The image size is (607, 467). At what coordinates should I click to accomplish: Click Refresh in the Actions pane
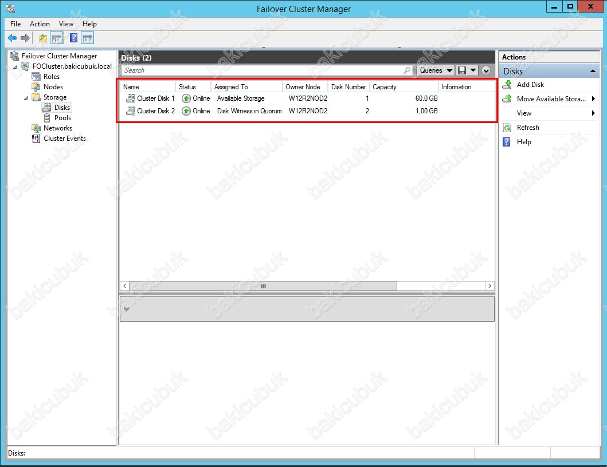tap(528, 128)
